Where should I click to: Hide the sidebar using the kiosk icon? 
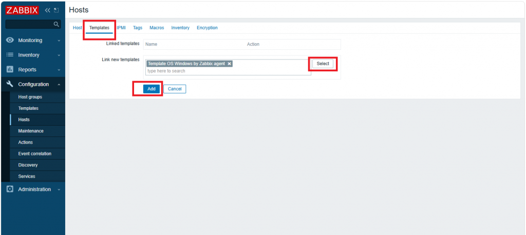[57, 10]
